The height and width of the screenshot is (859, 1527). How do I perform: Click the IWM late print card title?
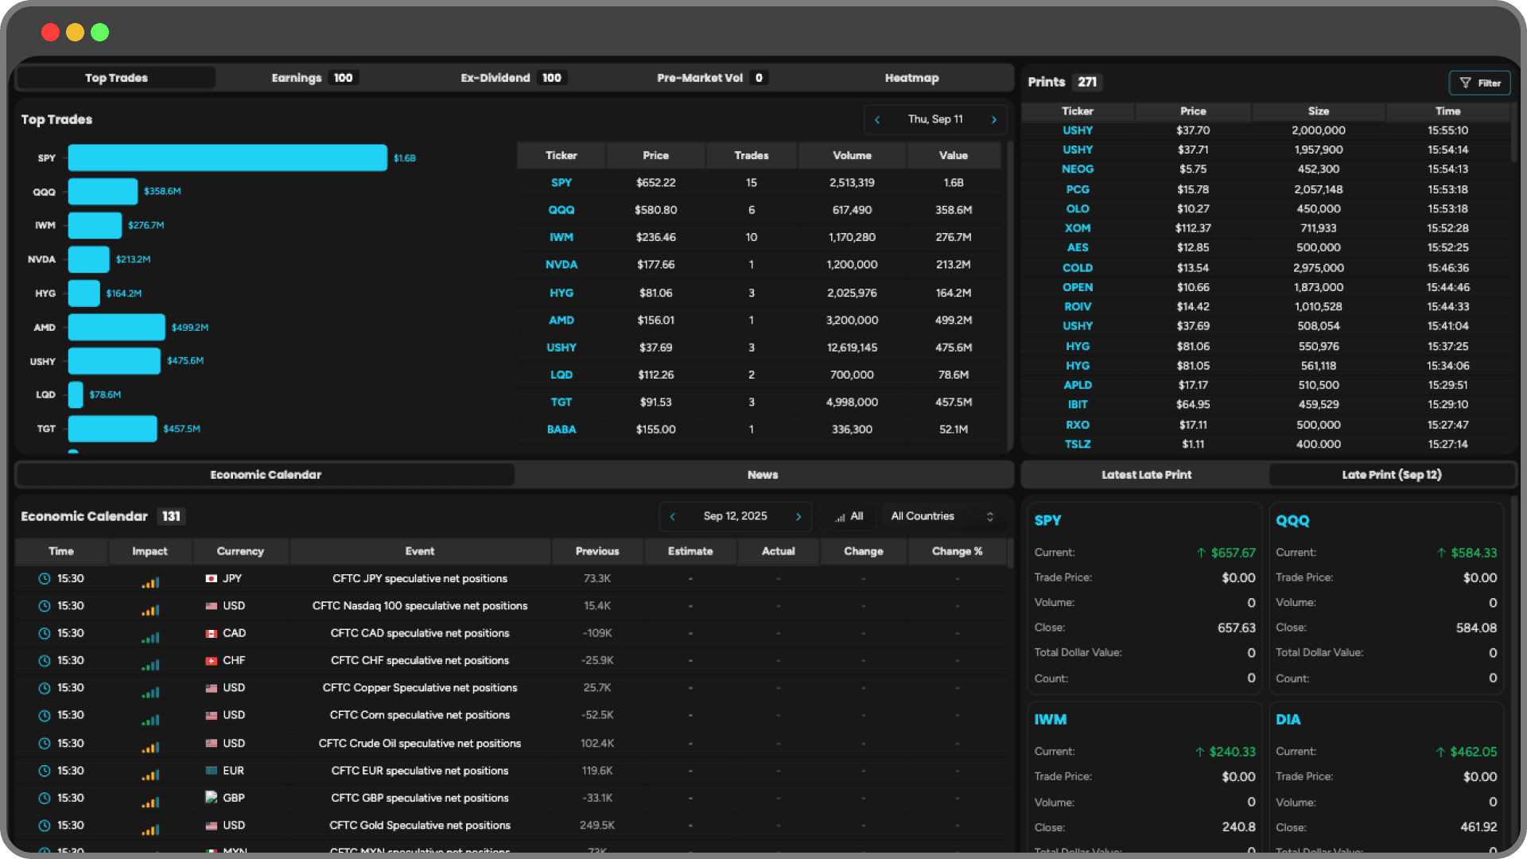point(1051,719)
